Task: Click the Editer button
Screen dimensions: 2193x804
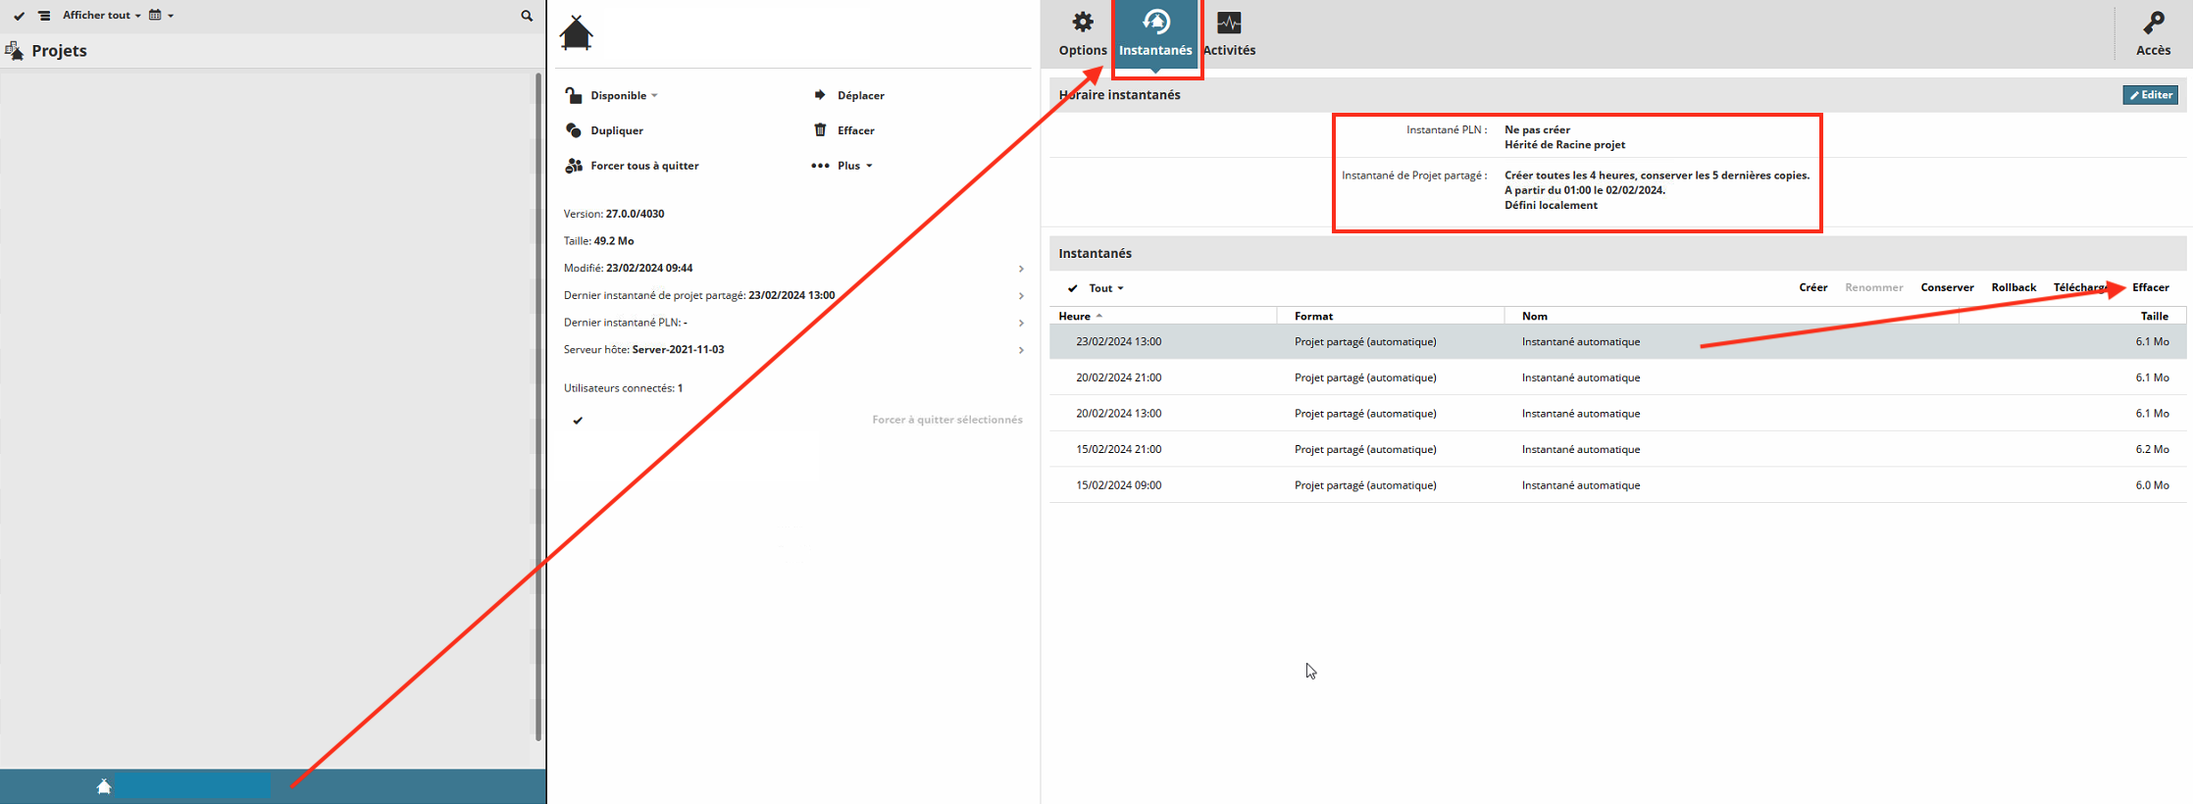Action: (x=2150, y=95)
